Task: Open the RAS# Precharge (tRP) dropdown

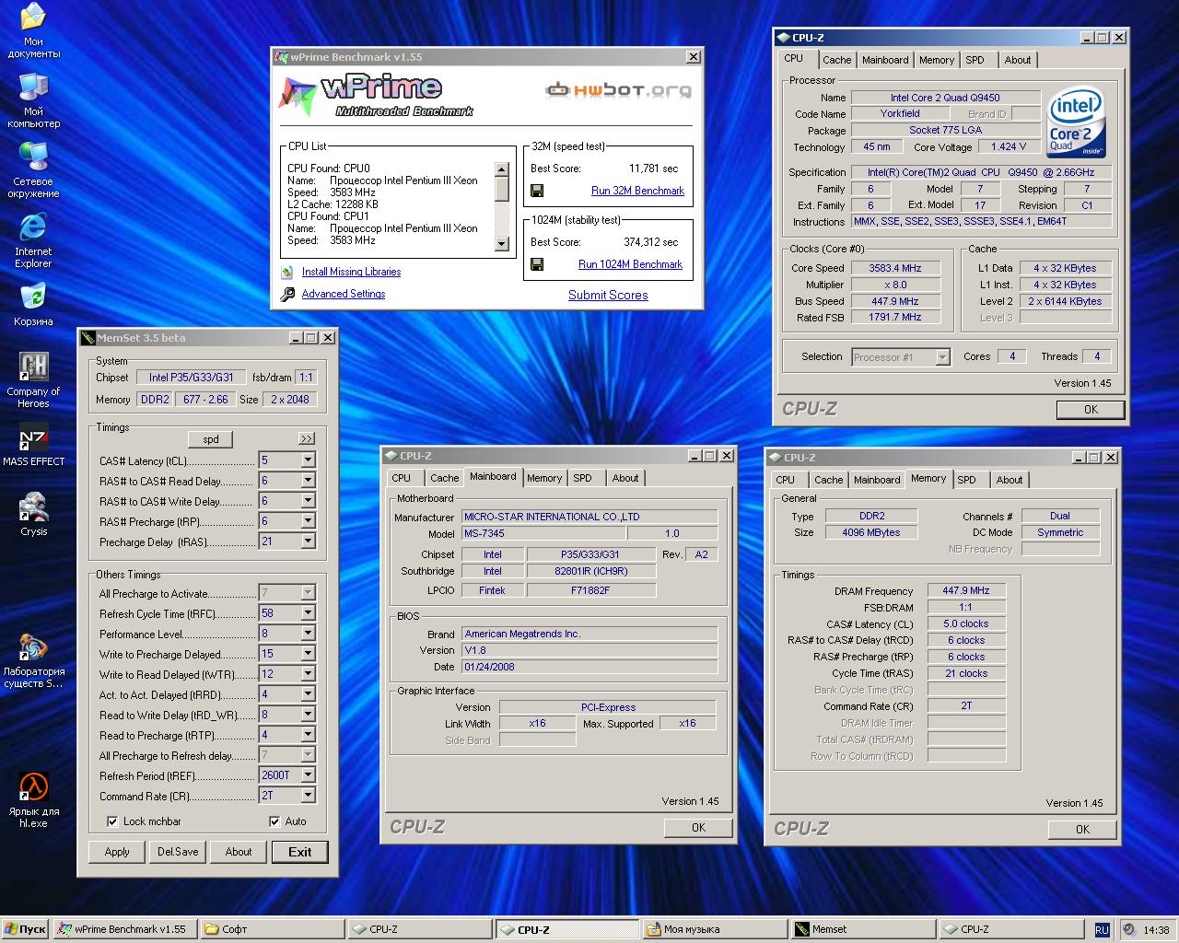Action: (x=308, y=521)
